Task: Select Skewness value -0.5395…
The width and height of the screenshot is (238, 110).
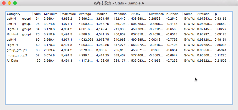Action: coord(156,24)
